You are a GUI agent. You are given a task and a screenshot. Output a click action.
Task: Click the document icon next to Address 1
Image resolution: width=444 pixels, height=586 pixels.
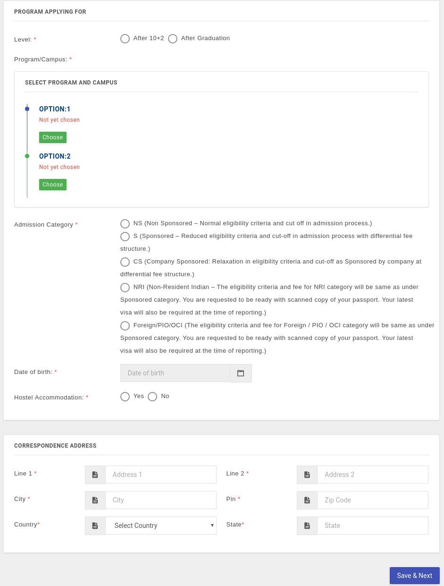tap(95, 475)
